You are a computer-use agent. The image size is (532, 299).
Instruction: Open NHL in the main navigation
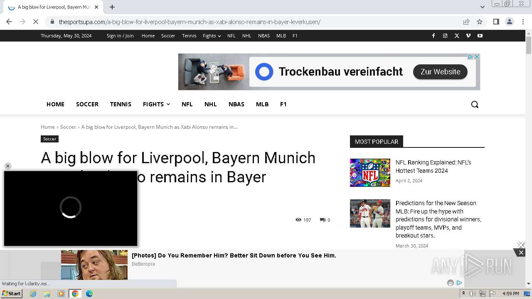(x=211, y=104)
